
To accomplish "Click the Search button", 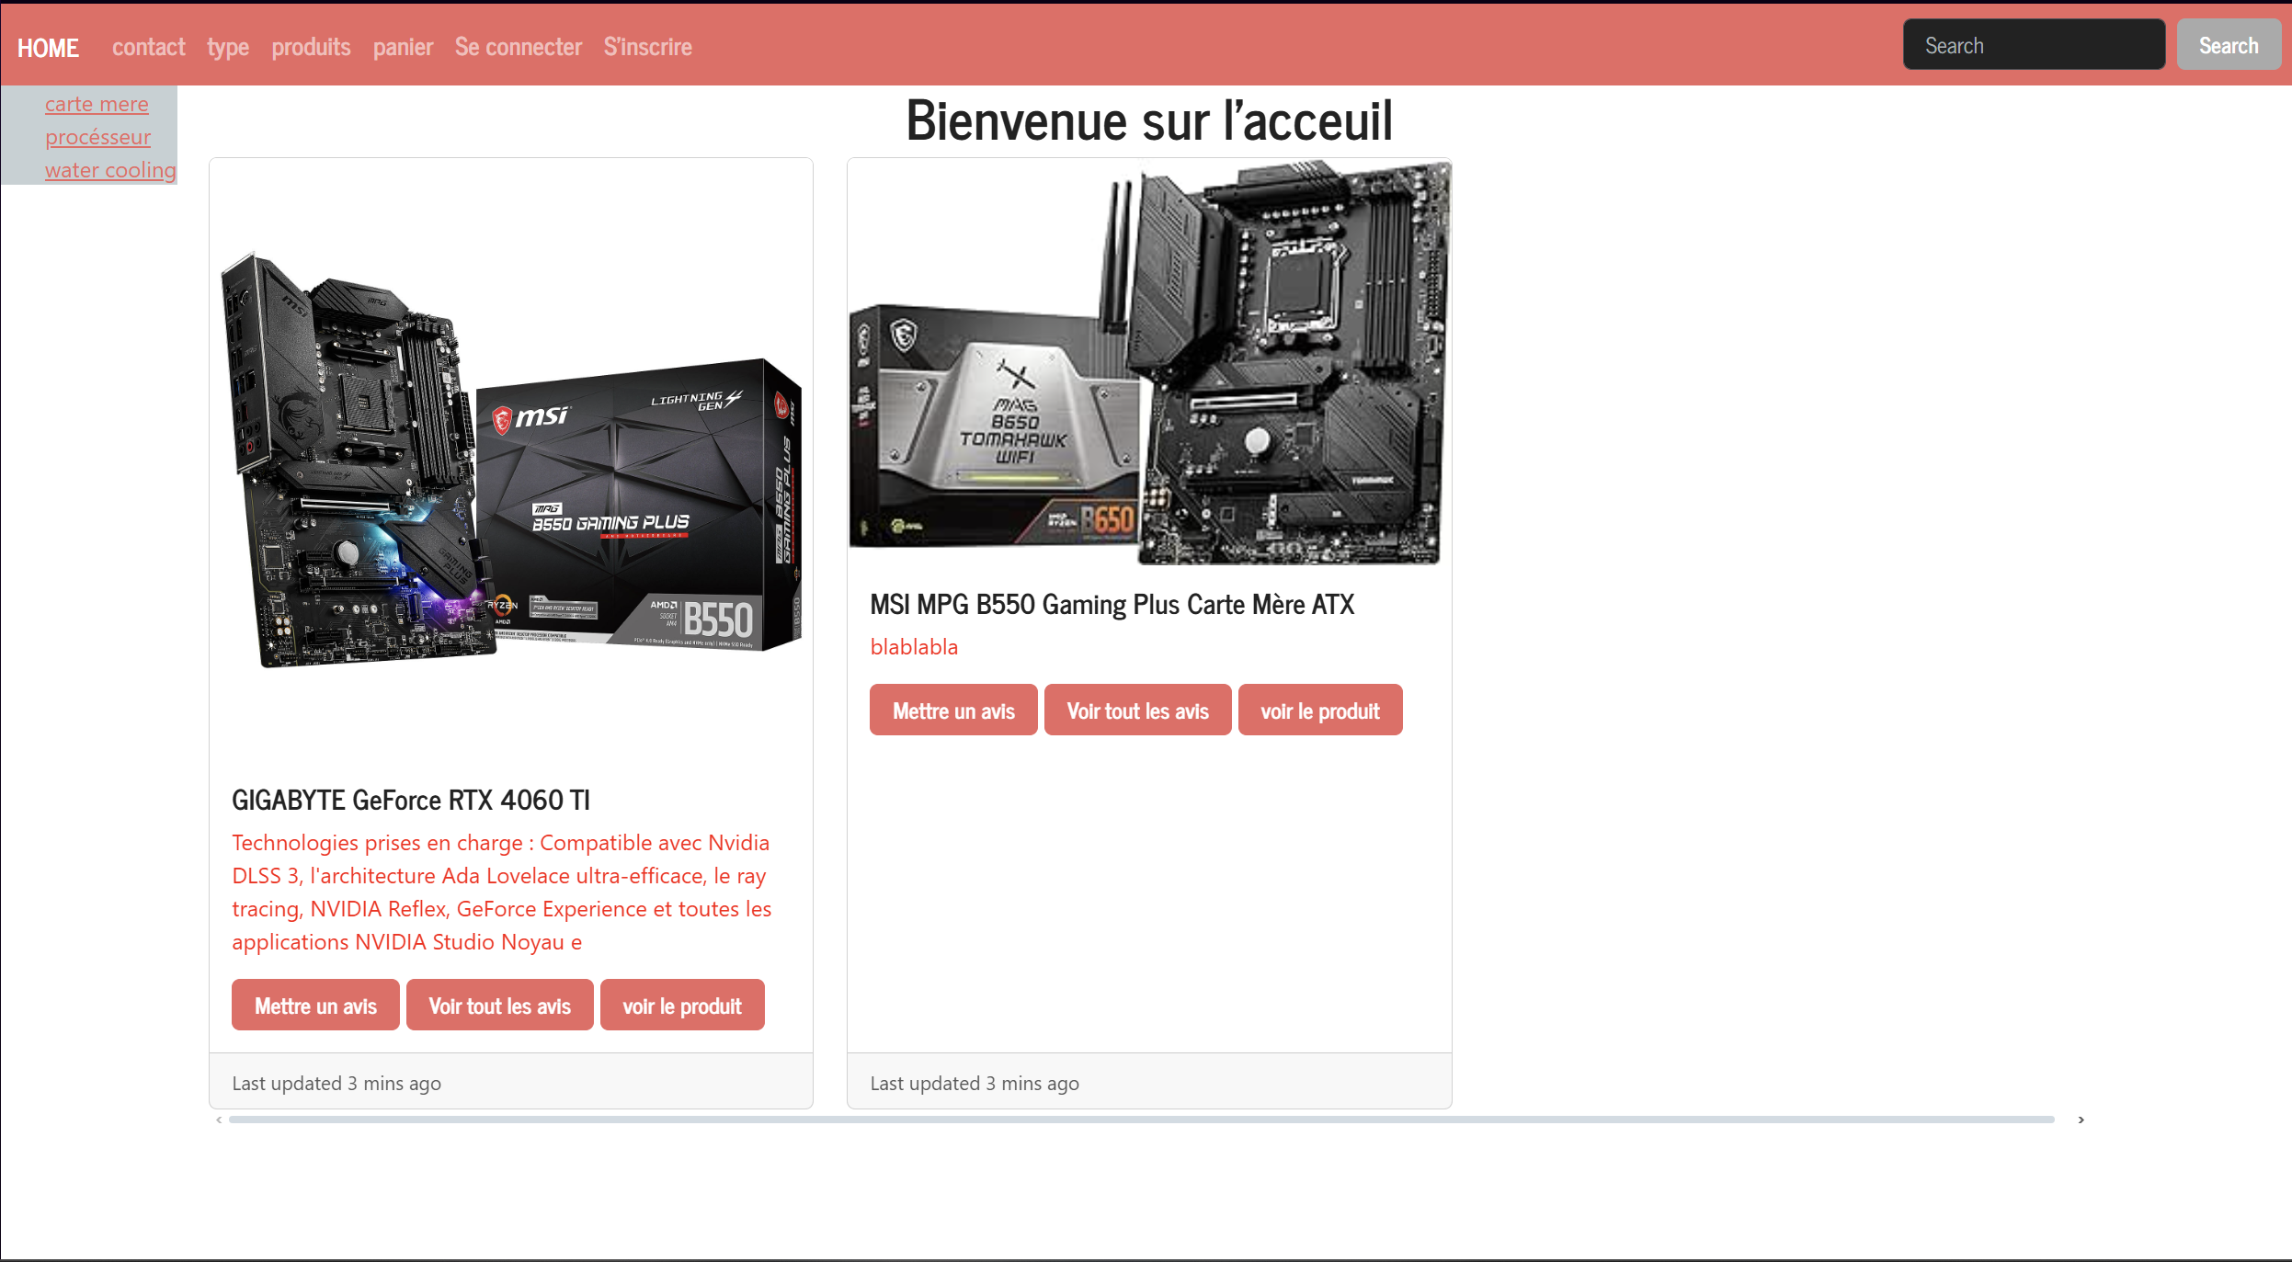I will point(2229,45).
